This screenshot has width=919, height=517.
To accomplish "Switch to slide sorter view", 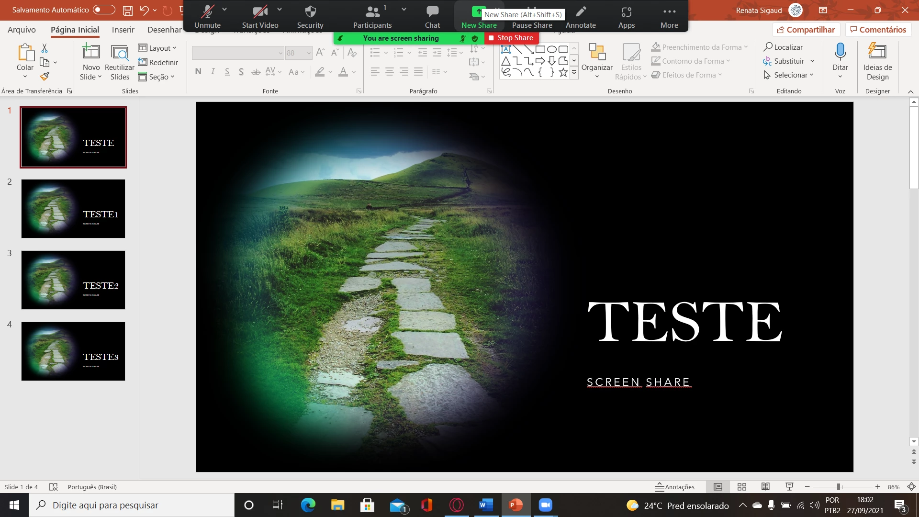I will click(742, 487).
